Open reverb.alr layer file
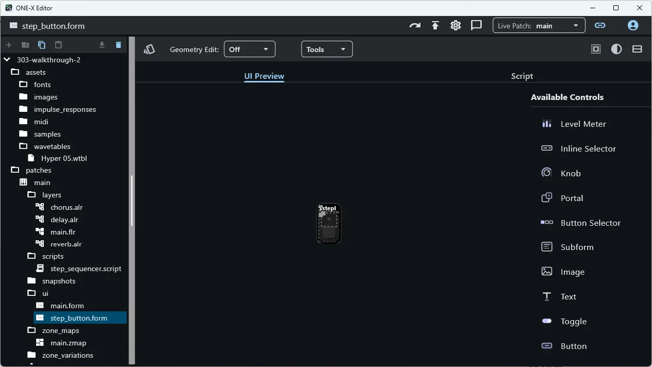Viewport: 652px width, 367px height. point(65,244)
